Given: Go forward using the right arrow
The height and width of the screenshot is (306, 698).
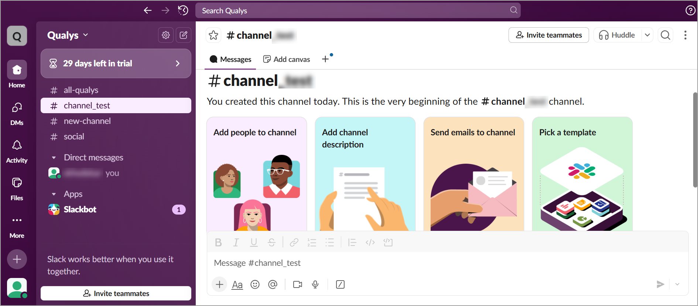Looking at the screenshot, I should [165, 10].
